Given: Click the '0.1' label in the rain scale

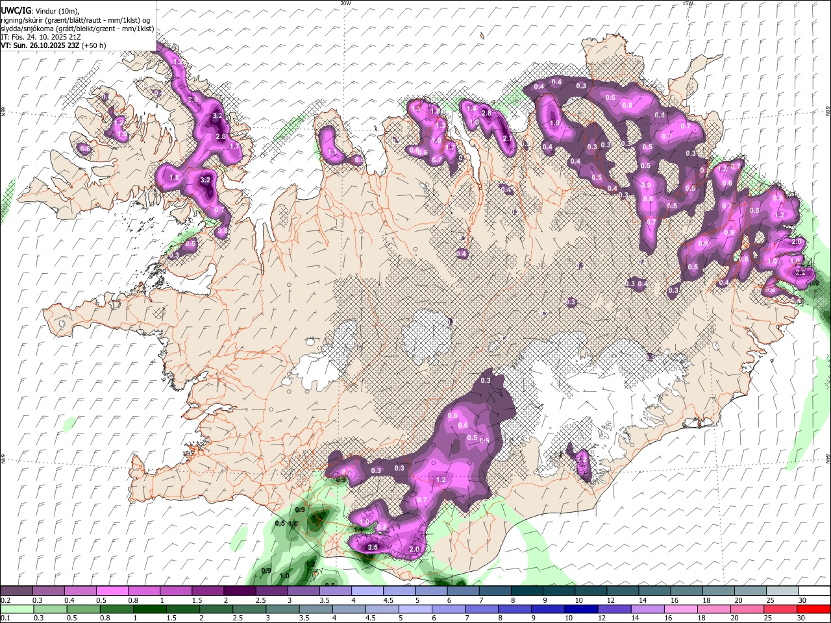Looking at the screenshot, I should point(5,618).
